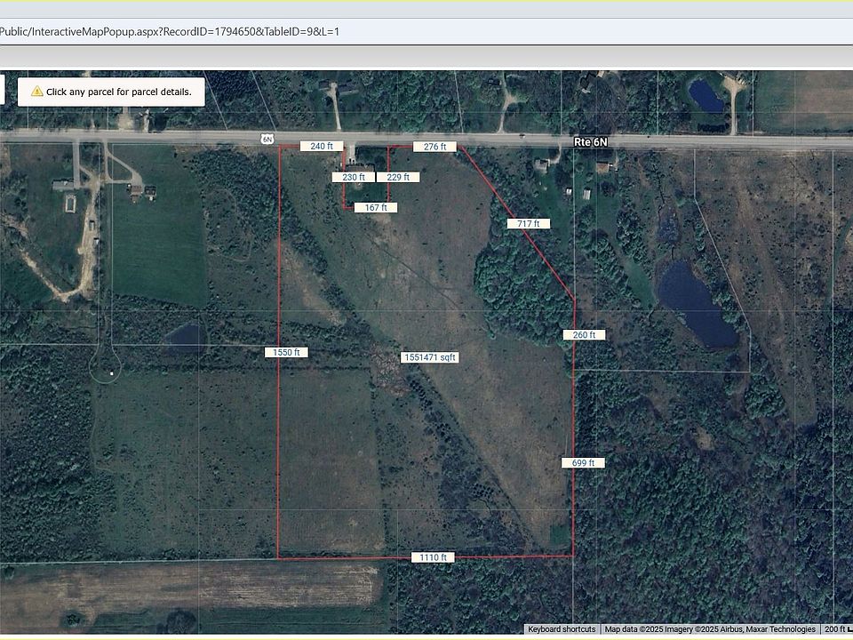The height and width of the screenshot is (640, 853).
Task: Open Keyboard shortcuts on the map
Action: click(x=562, y=629)
